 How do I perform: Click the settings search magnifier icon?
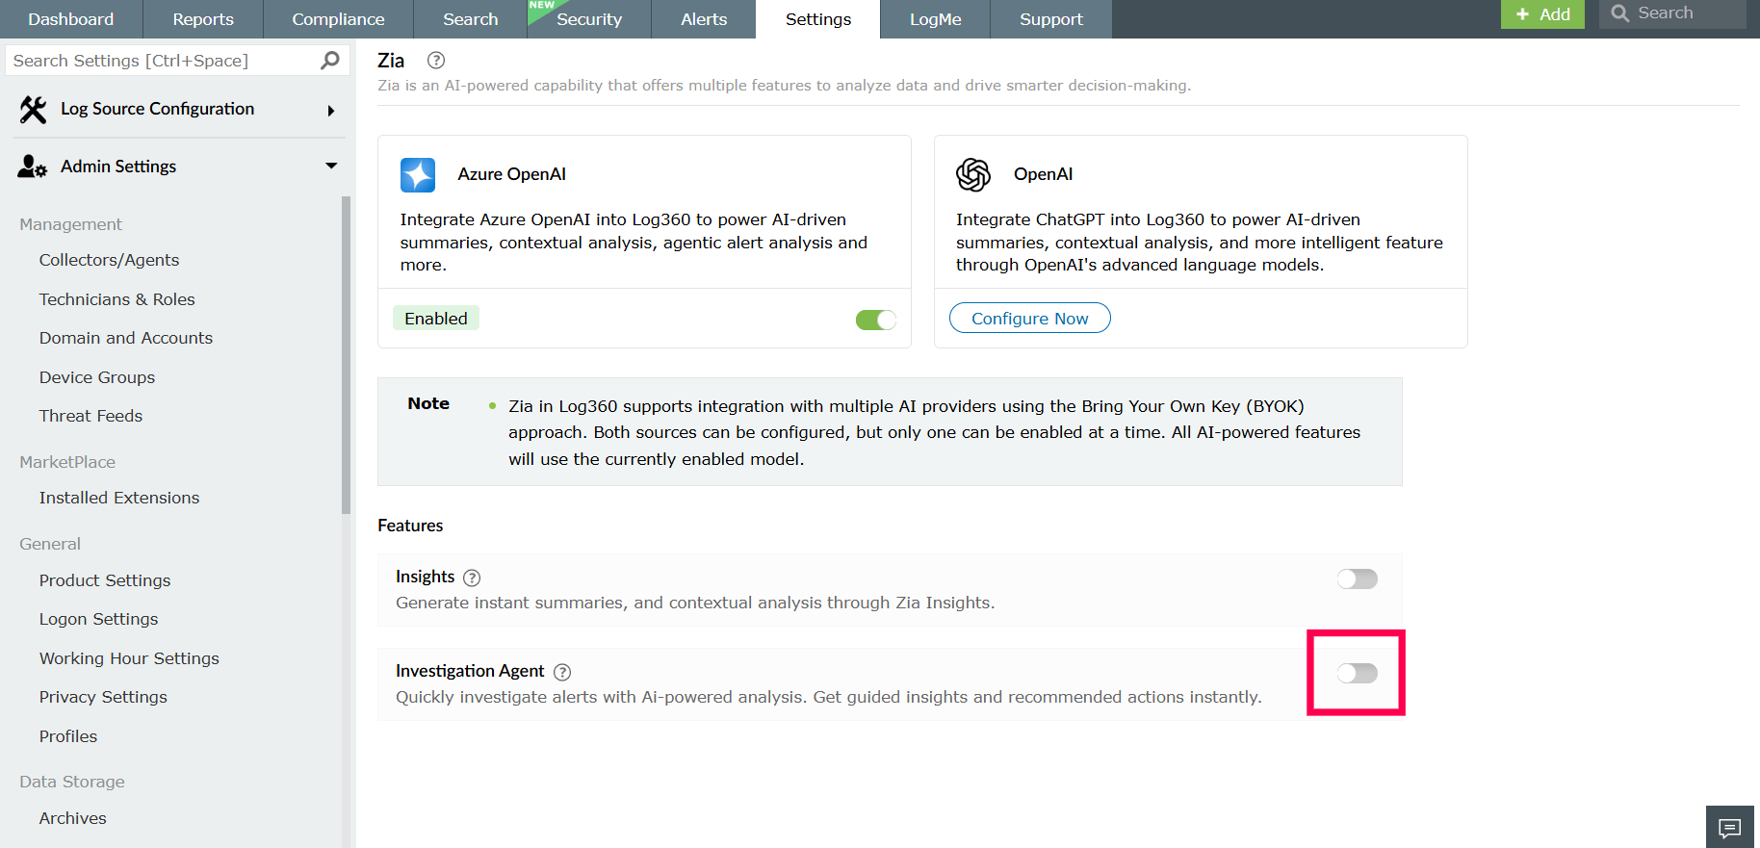330,61
